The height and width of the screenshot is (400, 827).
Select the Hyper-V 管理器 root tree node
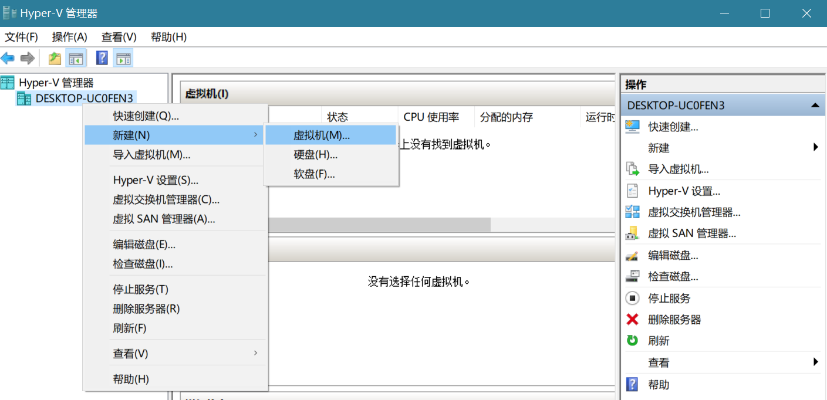coord(56,83)
